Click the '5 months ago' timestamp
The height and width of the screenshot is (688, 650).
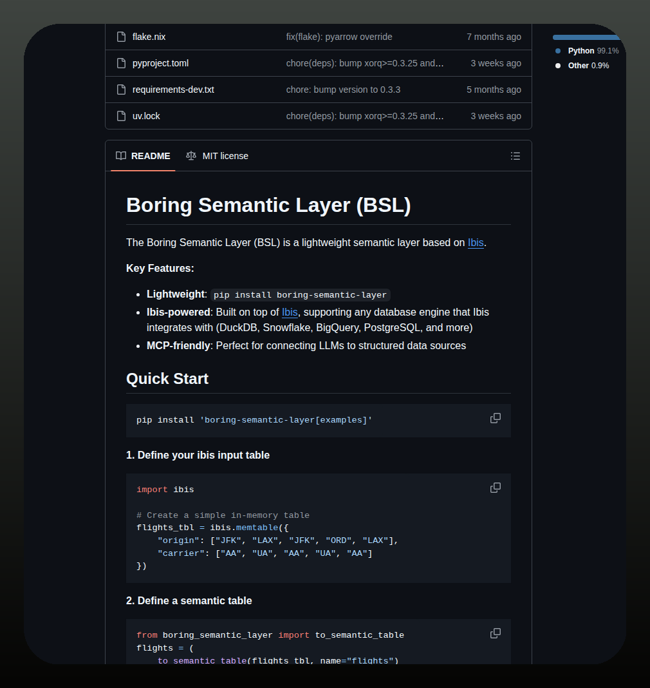click(494, 90)
